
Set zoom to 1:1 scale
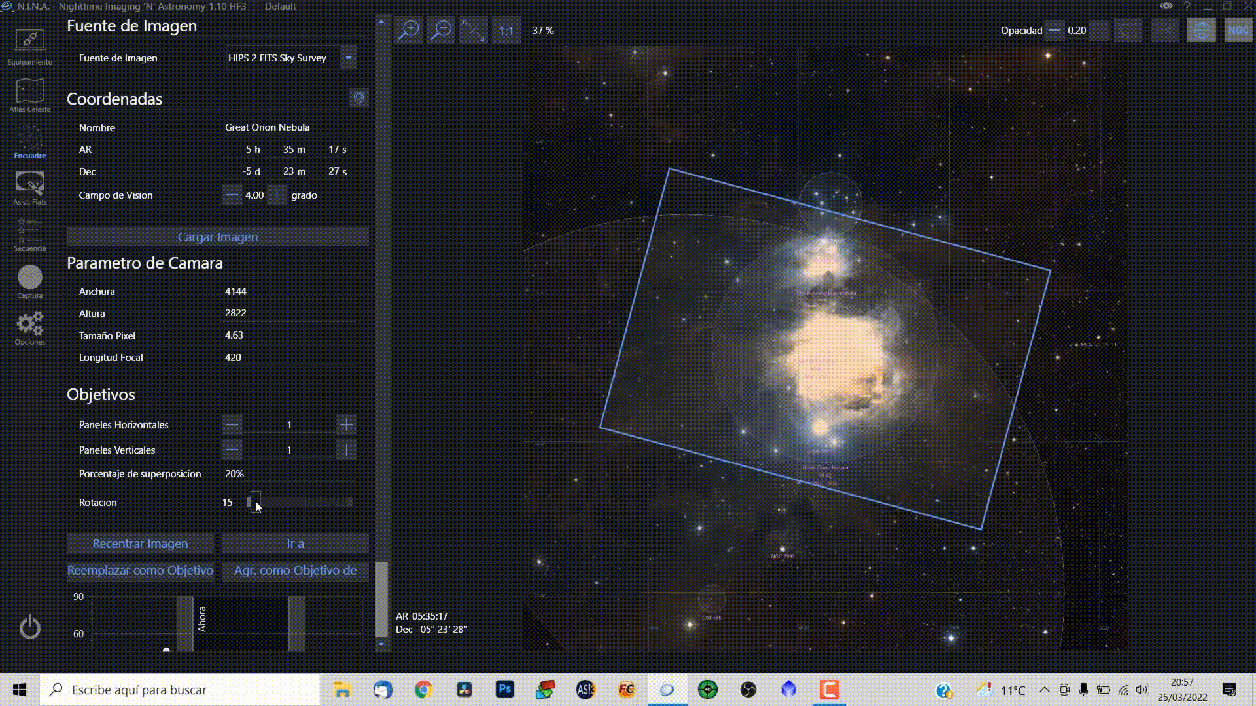pyautogui.click(x=506, y=31)
